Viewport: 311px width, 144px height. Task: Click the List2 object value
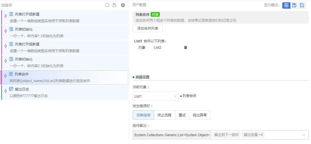[158, 47]
